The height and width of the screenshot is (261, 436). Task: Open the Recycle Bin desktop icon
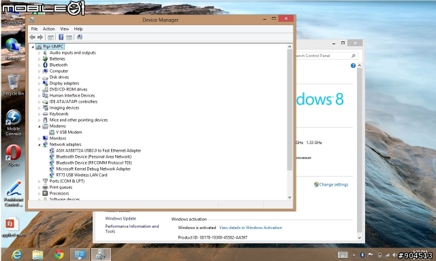pyautogui.click(x=14, y=84)
